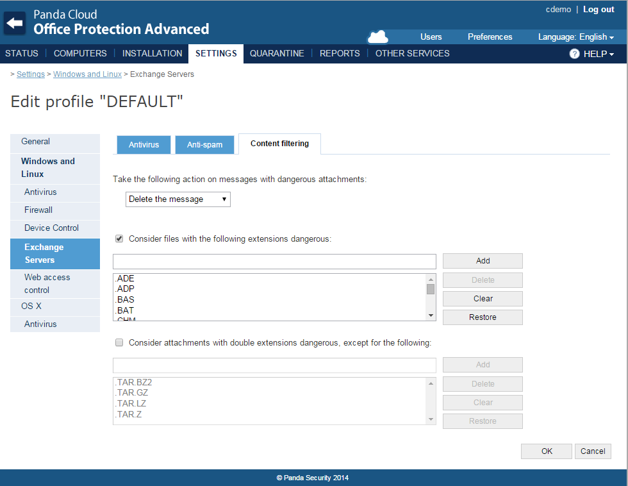This screenshot has height=486, width=628.
Task: Open the QUARANTINE menu
Action: point(277,53)
